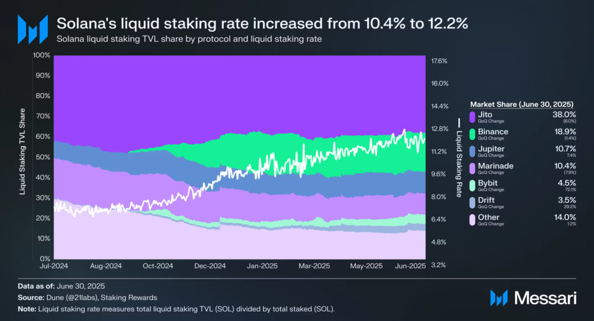Select the Drift legend swatch
Viewport: 594px width, 321px height.
[472, 203]
